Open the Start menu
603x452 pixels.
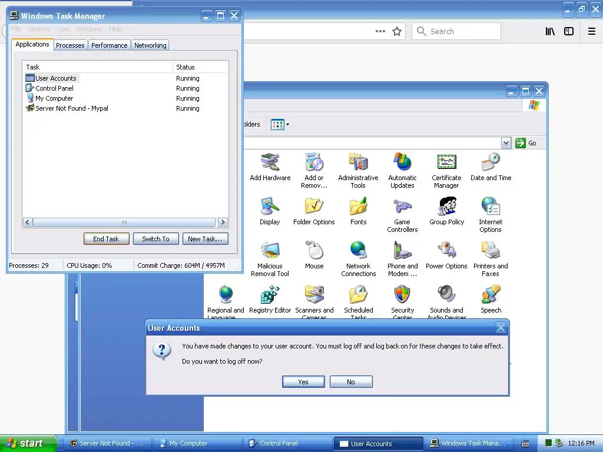point(28,443)
